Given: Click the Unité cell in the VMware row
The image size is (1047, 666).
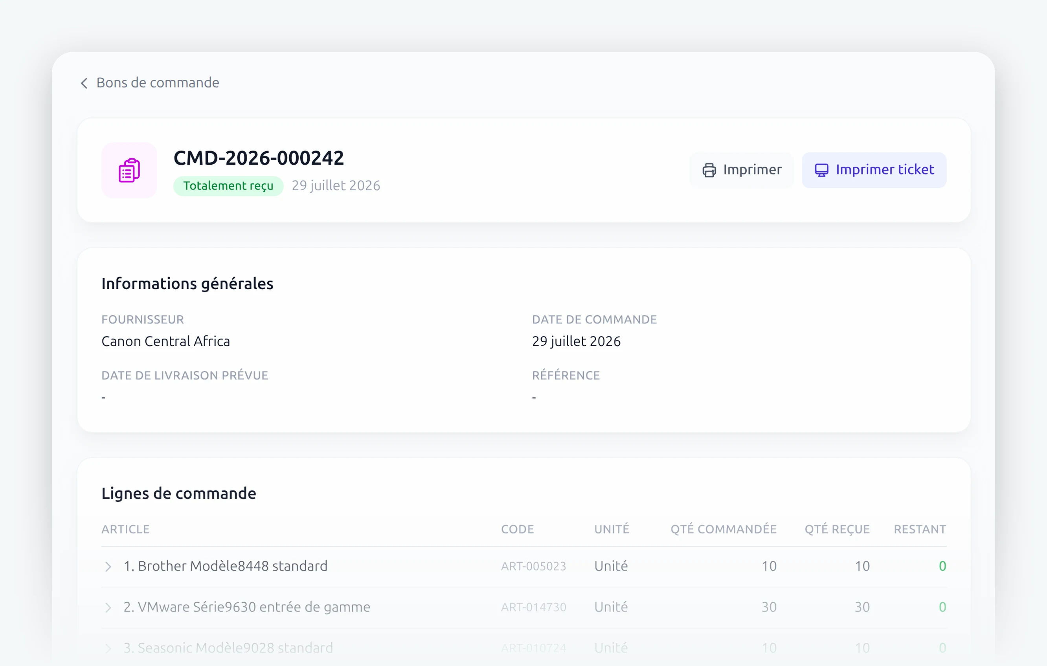Looking at the screenshot, I should [611, 607].
